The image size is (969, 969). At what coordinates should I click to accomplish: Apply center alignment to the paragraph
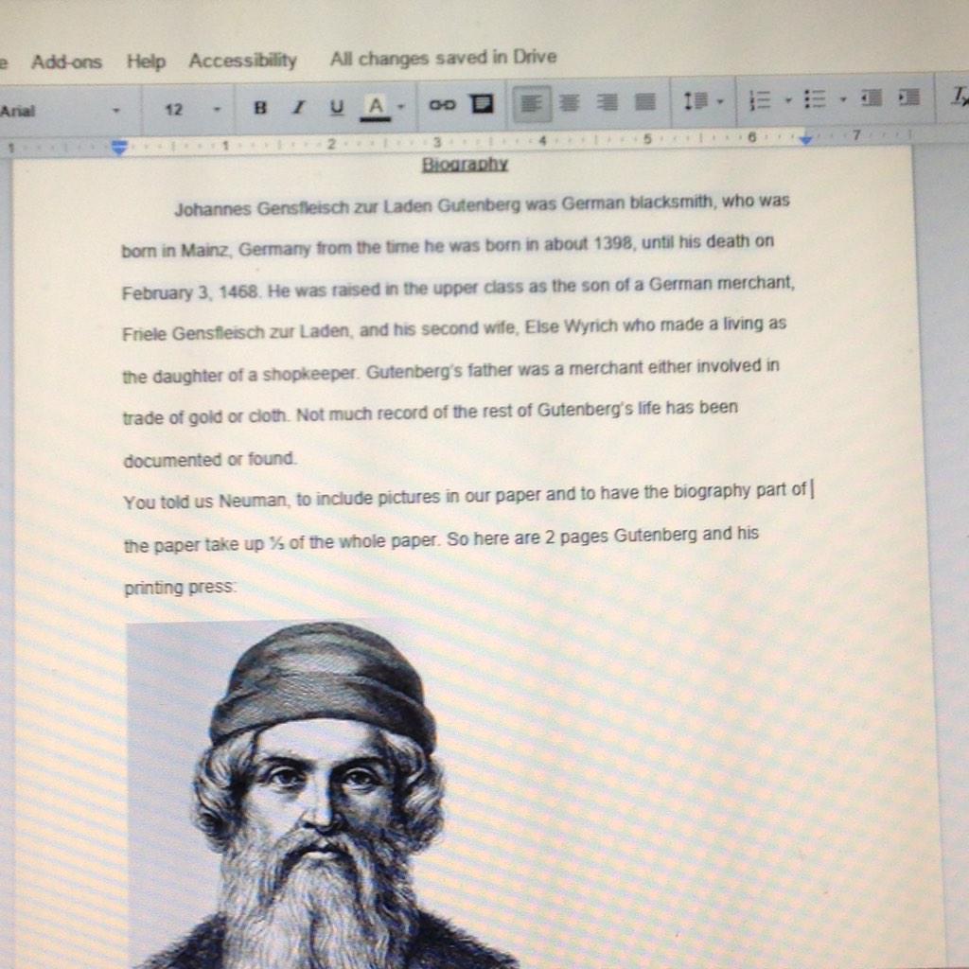pos(570,99)
